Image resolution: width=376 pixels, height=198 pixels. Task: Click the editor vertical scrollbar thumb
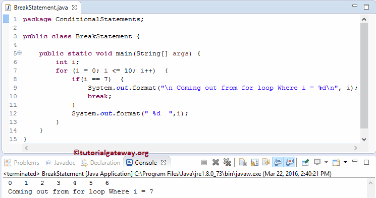tap(364, 76)
